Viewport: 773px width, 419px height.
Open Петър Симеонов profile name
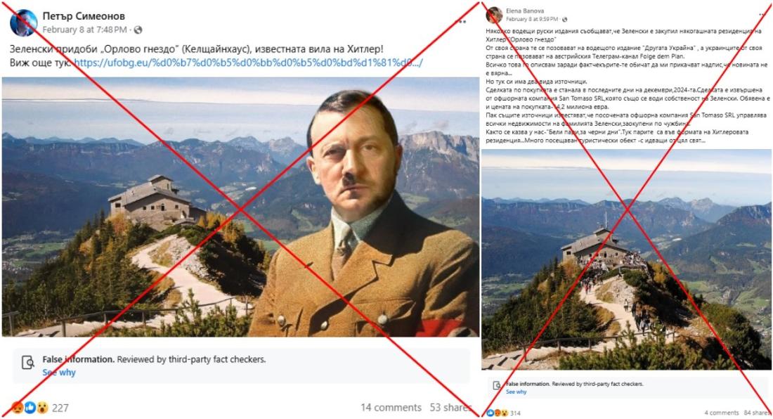click(x=84, y=16)
